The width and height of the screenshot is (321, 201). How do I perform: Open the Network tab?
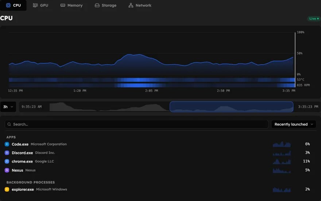[x=140, y=5]
